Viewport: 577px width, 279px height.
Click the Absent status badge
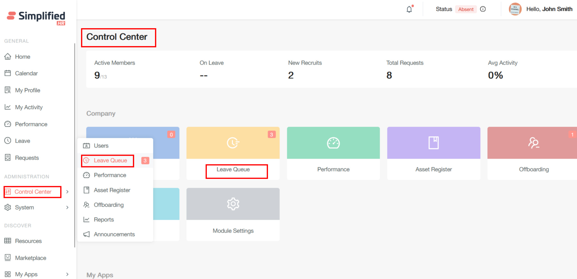466,9
